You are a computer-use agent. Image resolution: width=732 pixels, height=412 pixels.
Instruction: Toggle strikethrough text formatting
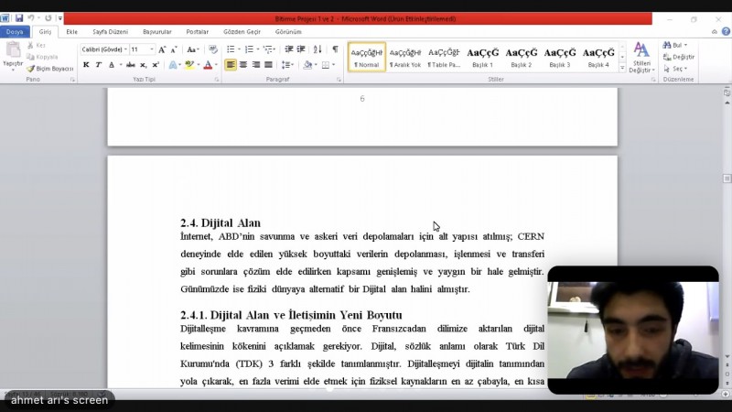click(x=131, y=65)
